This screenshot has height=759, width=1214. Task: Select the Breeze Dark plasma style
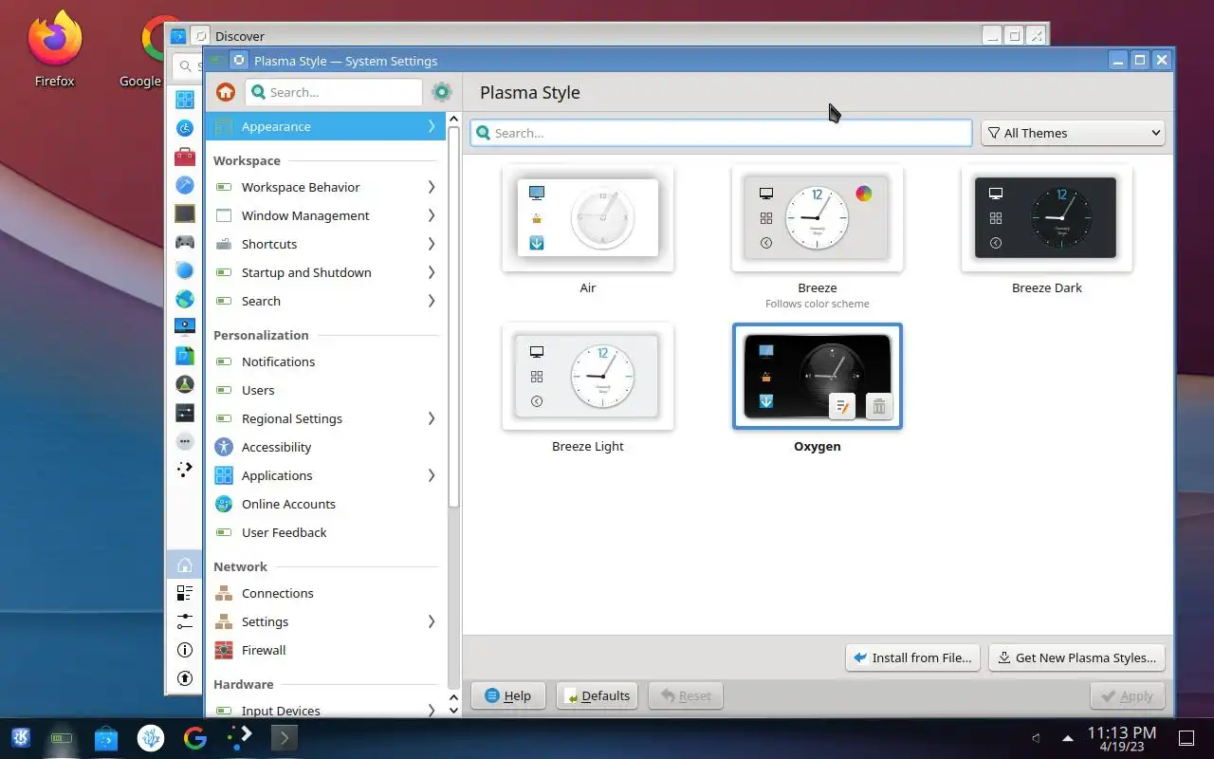[1047, 218]
